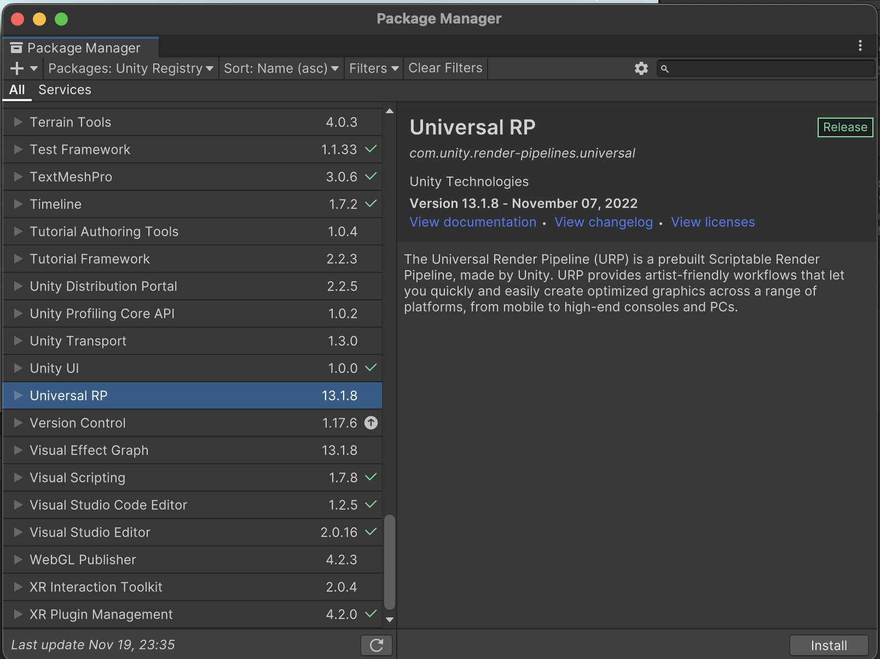This screenshot has width=880, height=659.
Task: Click the installed checkmark next to Timeline
Action: click(x=371, y=203)
